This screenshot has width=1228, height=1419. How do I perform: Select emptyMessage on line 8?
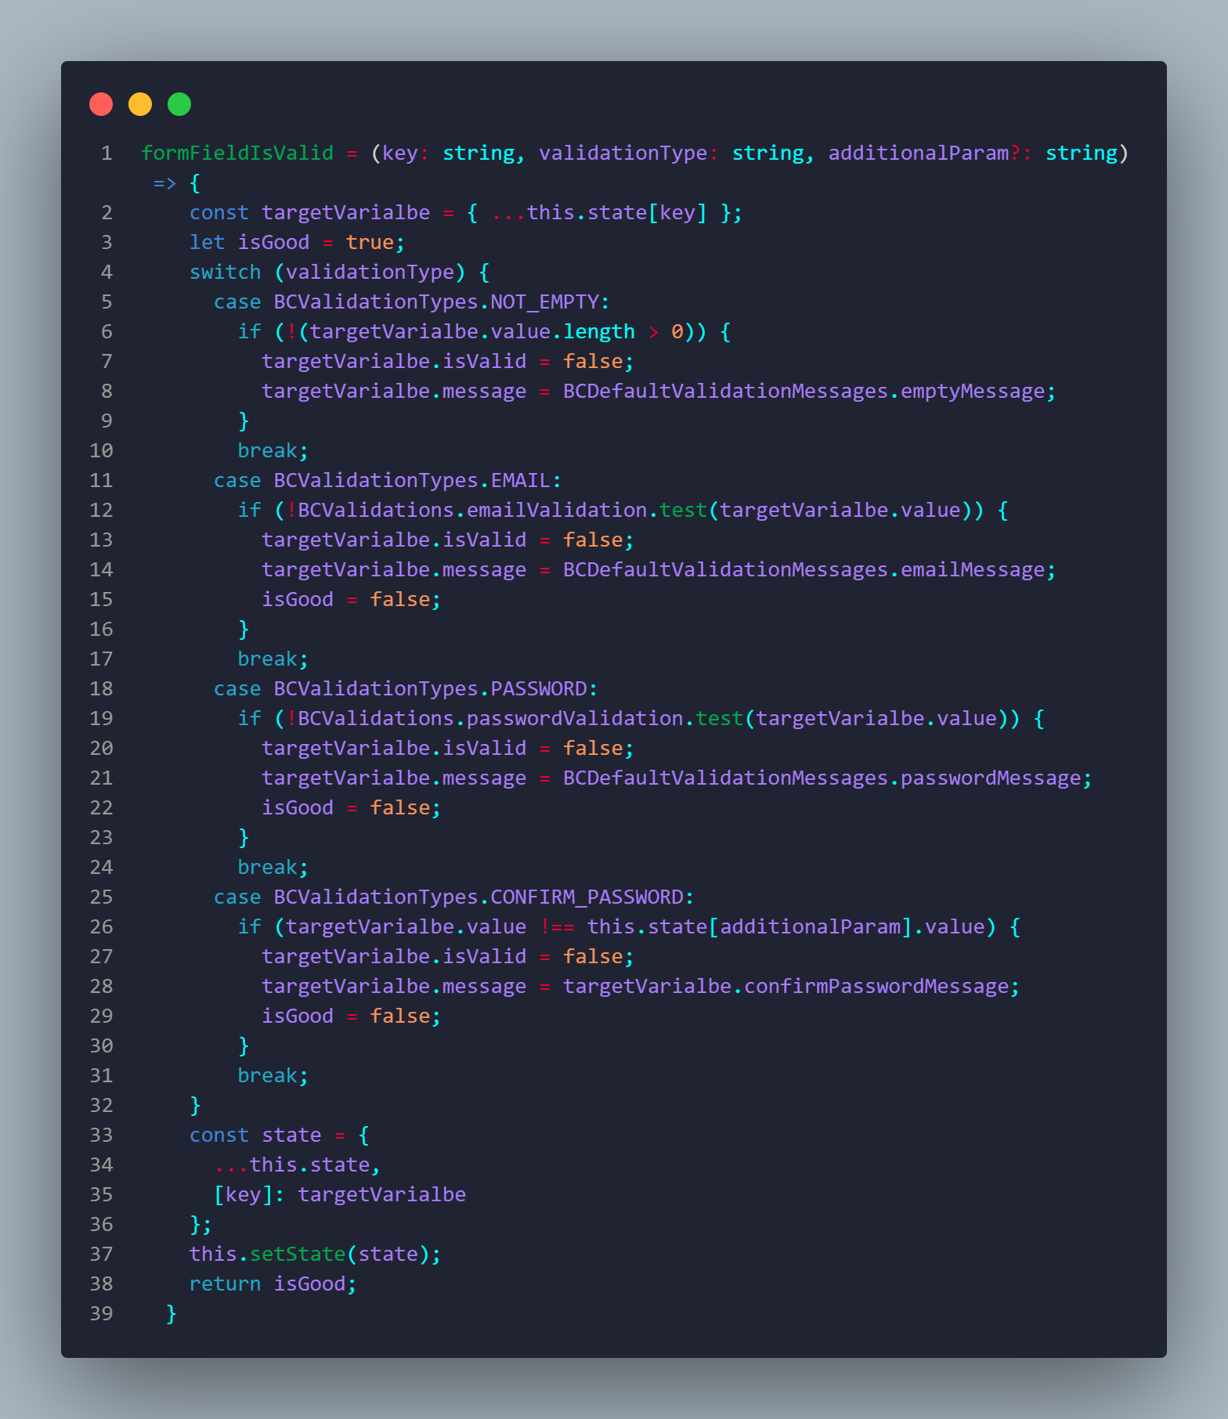click(x=973, y=391)
